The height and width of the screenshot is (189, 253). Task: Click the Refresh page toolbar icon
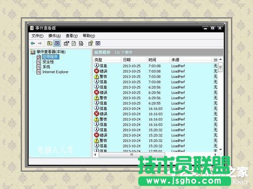[x=74, y=44]
